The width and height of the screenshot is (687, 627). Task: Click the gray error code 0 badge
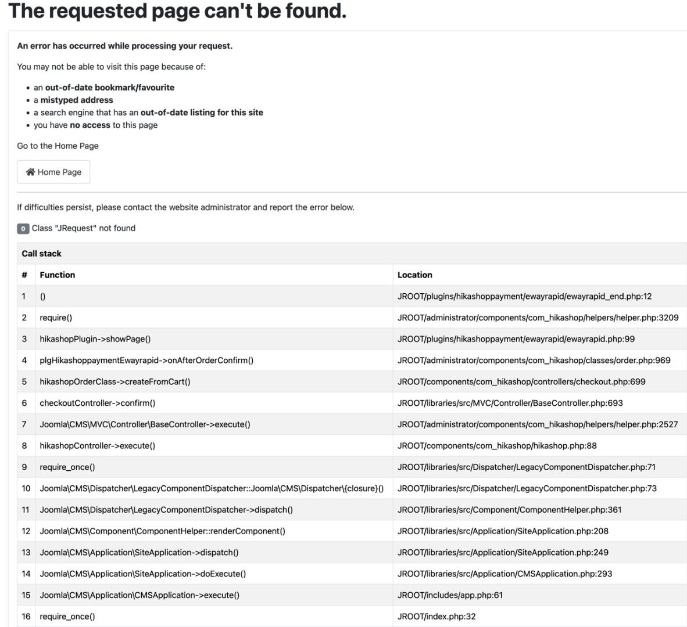(23, 229)
